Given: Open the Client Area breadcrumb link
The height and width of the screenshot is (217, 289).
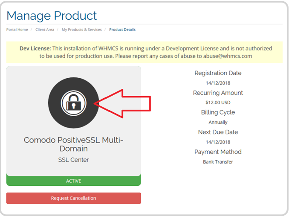Looking at the screenshot, I should (x=45, y=29).
